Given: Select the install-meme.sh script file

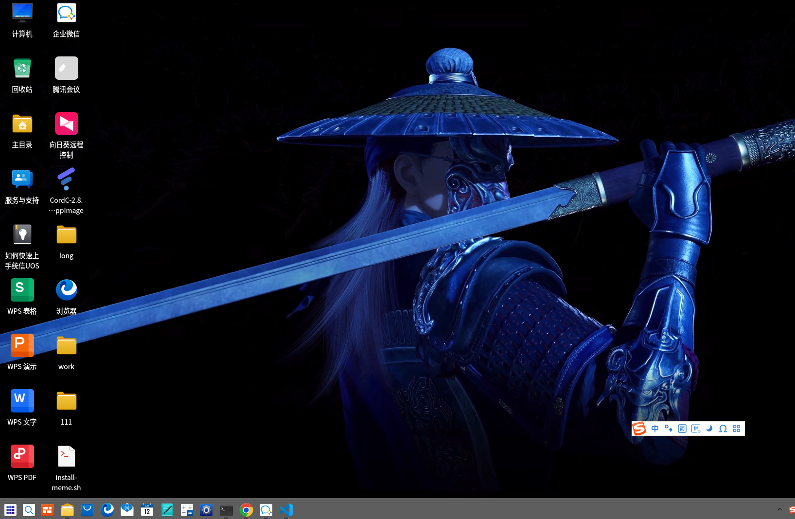Looking at the screenshot, I should (x=66, y=468).
